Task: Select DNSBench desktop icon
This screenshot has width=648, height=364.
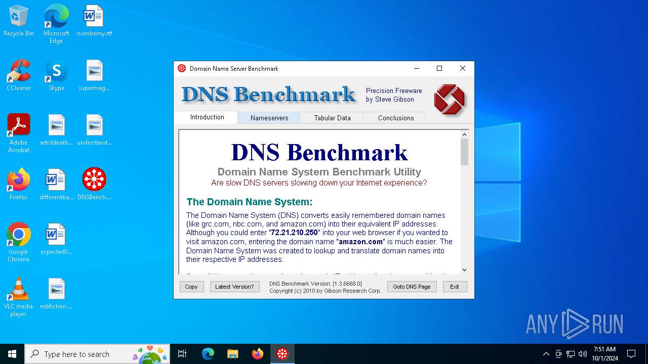Action: pos(95,185)
